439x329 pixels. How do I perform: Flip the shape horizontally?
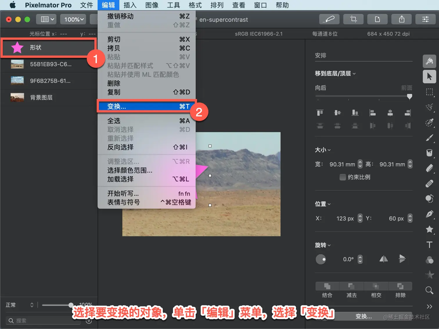pyautogui.click(x=384, y=259)
